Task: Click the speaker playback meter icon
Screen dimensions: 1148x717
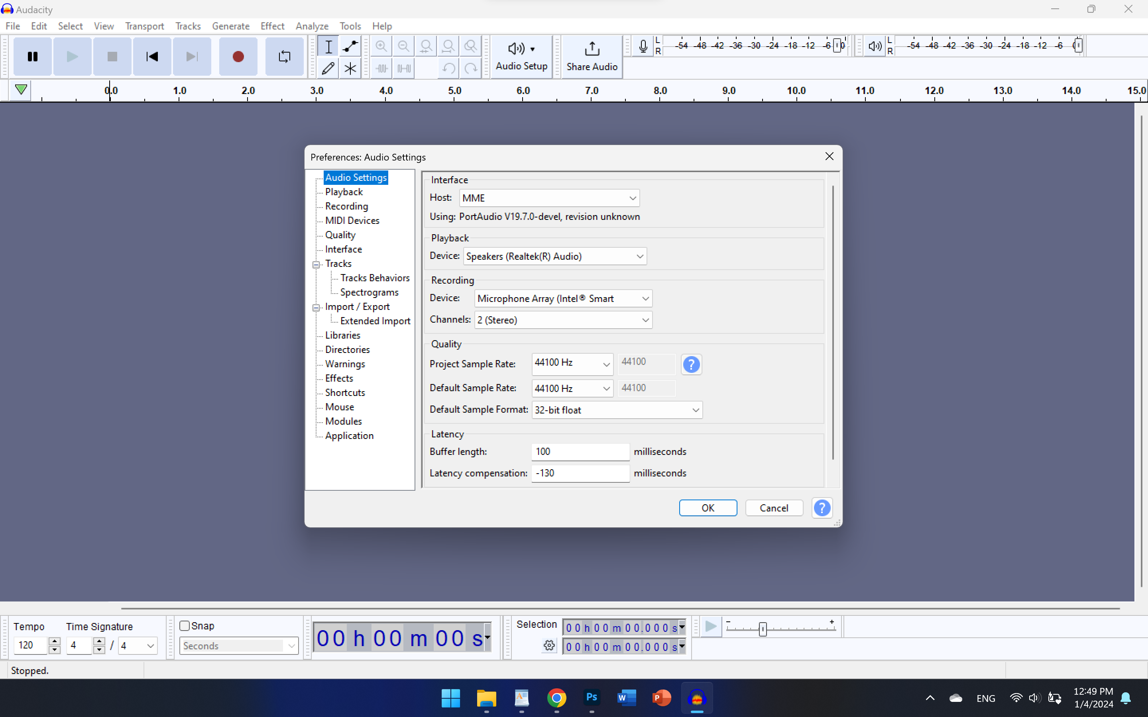Action: point(875,46)
